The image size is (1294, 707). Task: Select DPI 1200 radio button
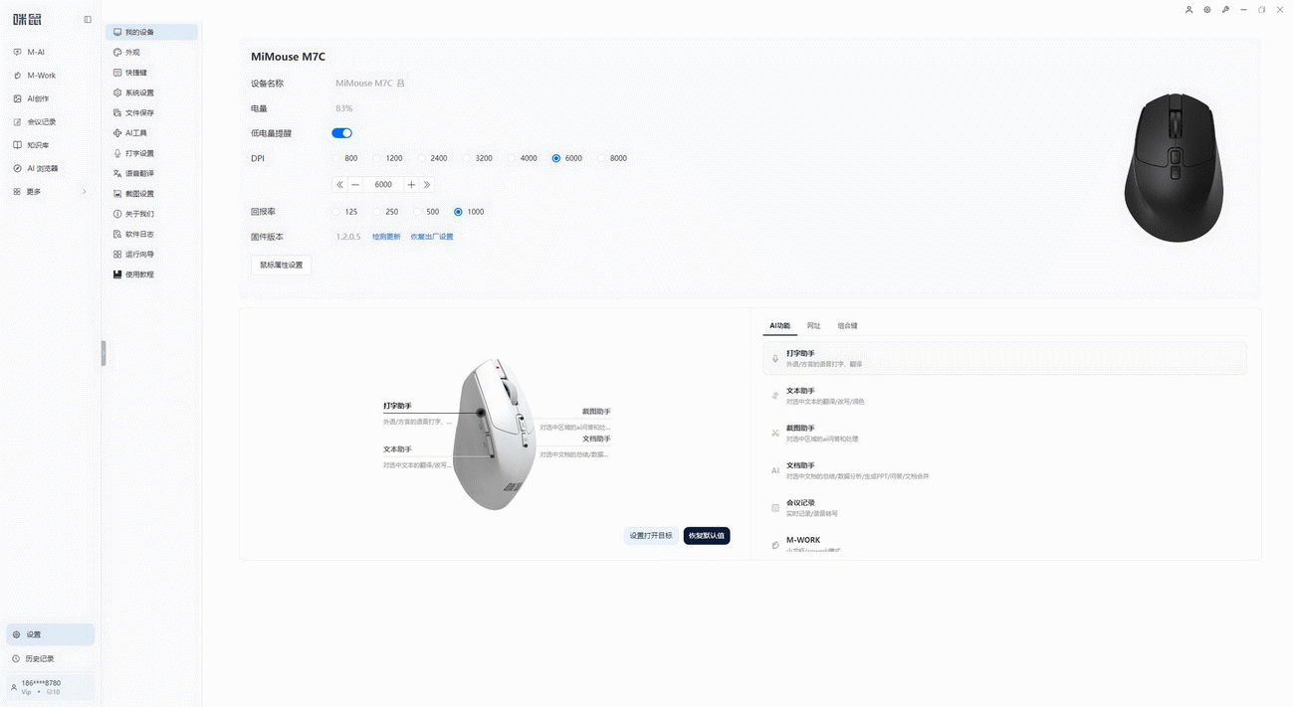pos(377,158)
